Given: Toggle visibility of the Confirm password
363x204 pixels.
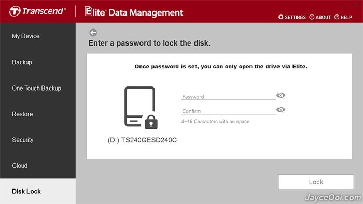Looking at the screenshot, I should (281, 110).
